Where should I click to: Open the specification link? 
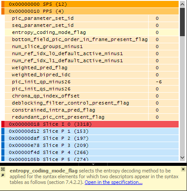tap(113, 182)
